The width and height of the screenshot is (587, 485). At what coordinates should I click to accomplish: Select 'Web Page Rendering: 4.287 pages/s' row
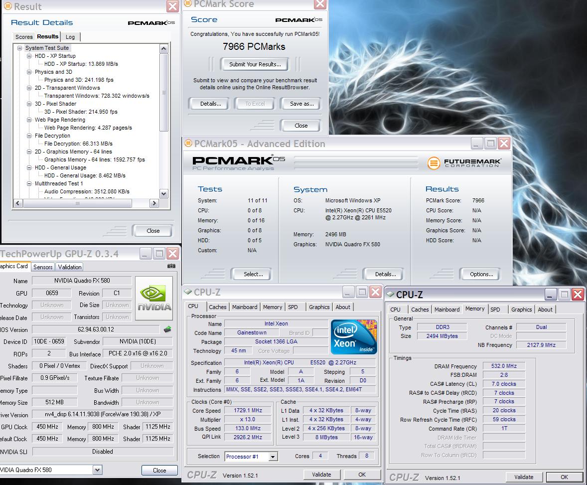pos(88,128)
